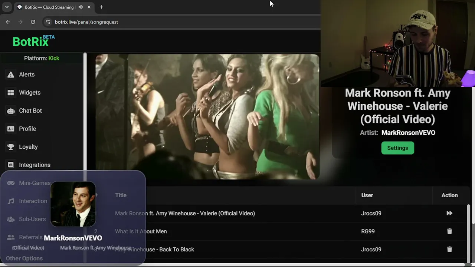Click the grid icon beside Widgets
Image resolution: width=475 pixels, height=267 pixels.
[11, 93]
